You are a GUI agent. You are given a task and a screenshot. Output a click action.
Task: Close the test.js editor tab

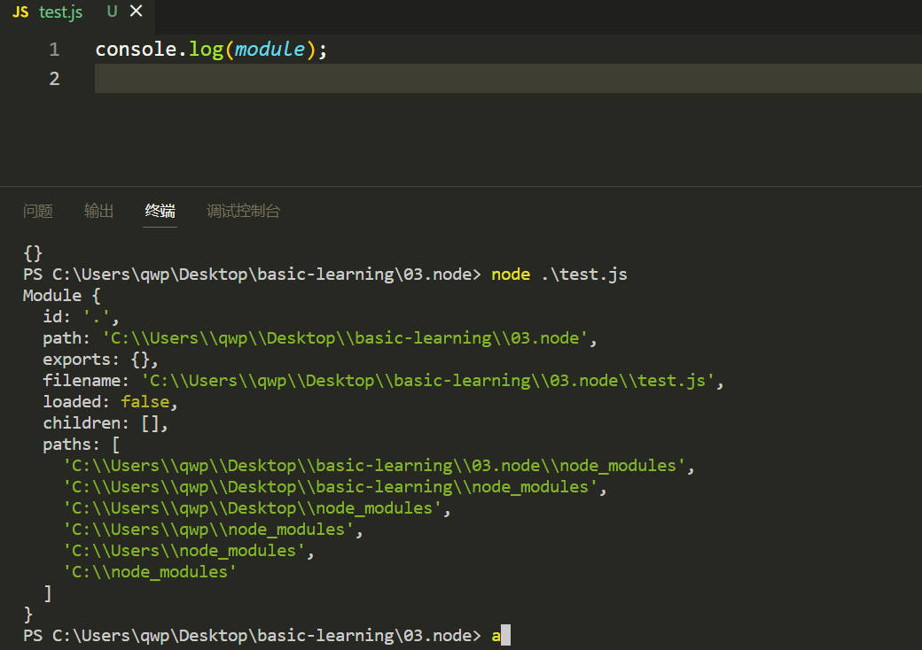click(136, 12)
